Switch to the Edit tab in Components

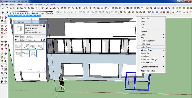pos(22,37)
